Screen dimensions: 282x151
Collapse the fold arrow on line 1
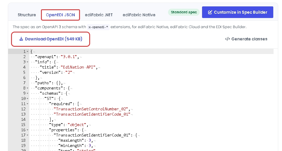coord(28,51)
